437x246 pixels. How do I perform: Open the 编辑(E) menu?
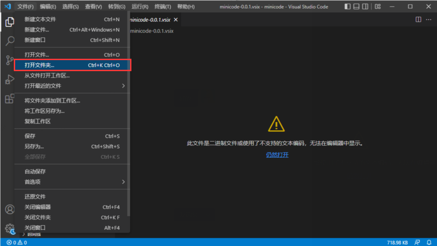[48, 6]
